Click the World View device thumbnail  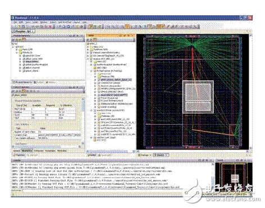(x=234, y=176)
